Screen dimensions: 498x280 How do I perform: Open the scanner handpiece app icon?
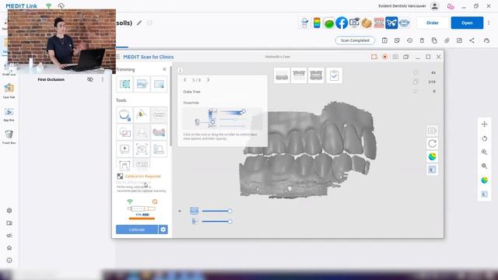pos(304,23)
